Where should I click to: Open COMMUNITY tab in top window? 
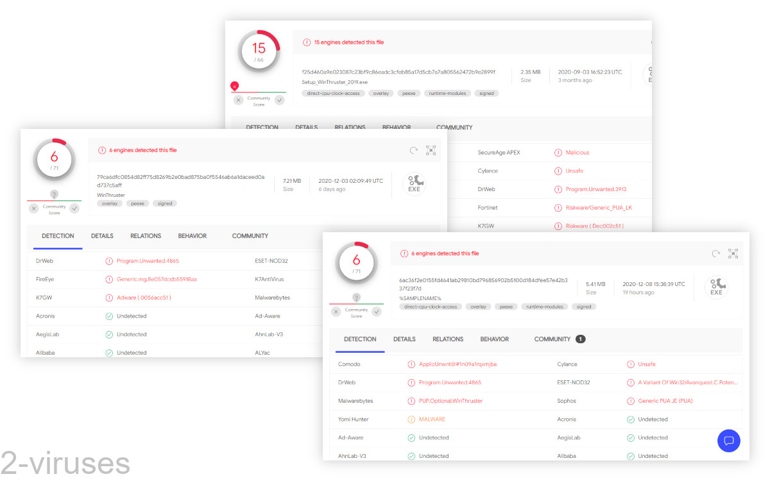tap(454, 128)
